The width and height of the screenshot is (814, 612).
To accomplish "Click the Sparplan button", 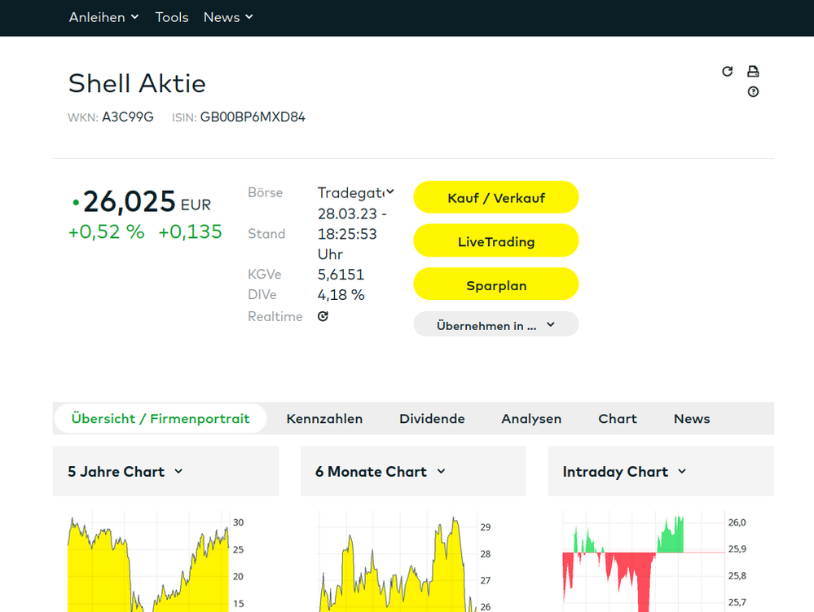I will point(495,285).
